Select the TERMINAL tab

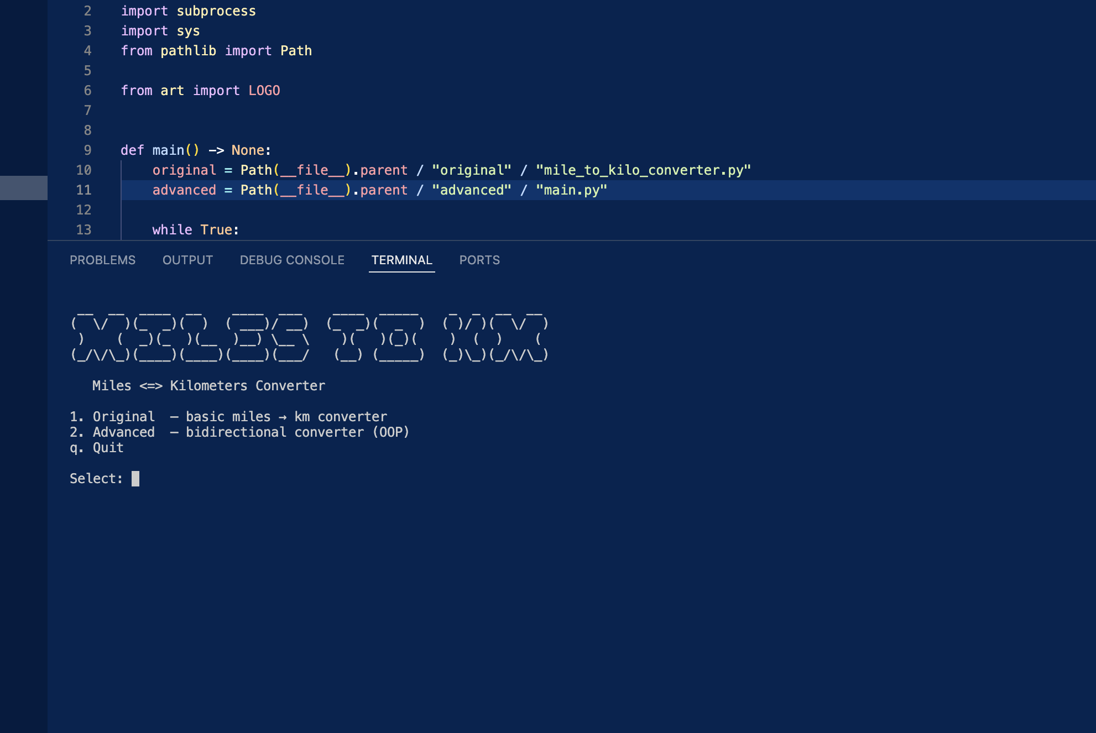point(401,260)
